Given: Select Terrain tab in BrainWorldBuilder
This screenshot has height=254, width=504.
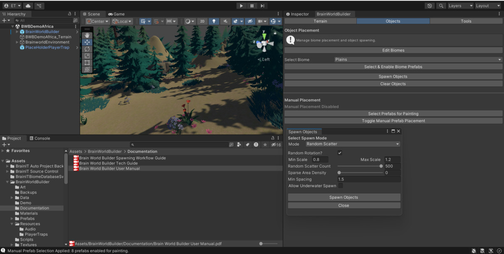Looking at the screenshot, I should click(x=320, y=21).
